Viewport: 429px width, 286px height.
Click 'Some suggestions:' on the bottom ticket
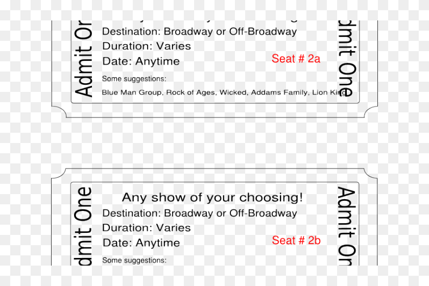tap(134, 260)
